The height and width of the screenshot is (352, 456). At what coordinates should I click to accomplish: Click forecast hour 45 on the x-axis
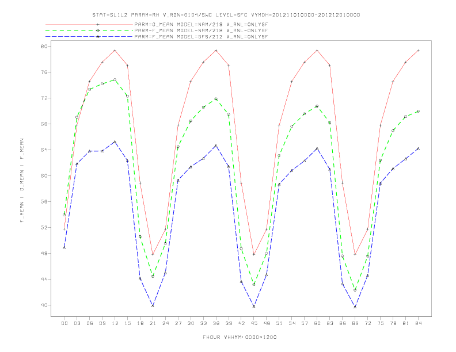pyautogui.click(x=254, y=323)
